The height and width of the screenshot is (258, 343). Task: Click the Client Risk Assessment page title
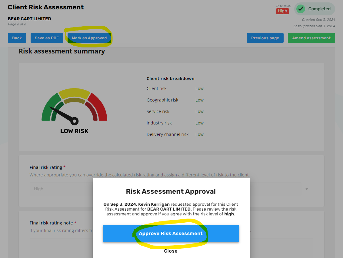click(46, 7)
